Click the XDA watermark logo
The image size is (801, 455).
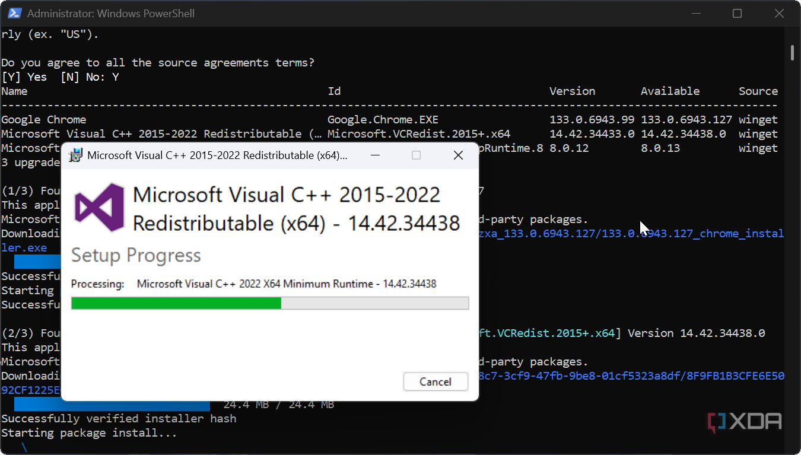(x=745, y=421)
